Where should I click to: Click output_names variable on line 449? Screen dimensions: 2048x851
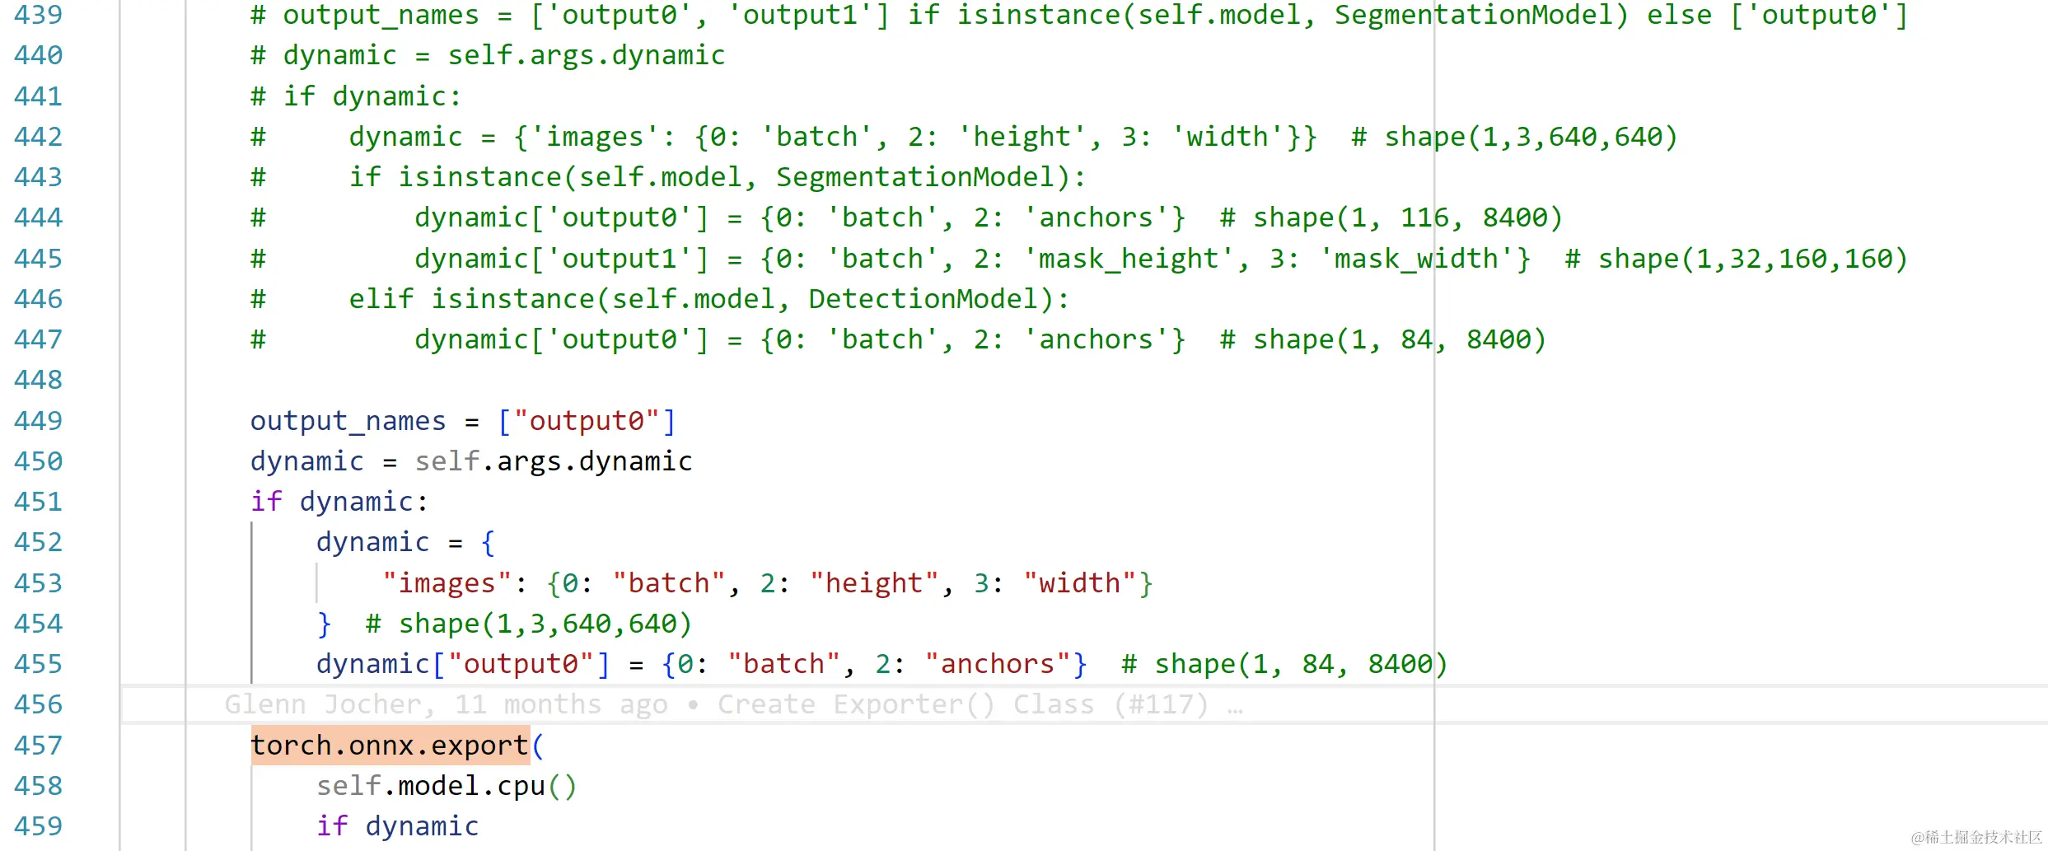[x=348, y=421]
